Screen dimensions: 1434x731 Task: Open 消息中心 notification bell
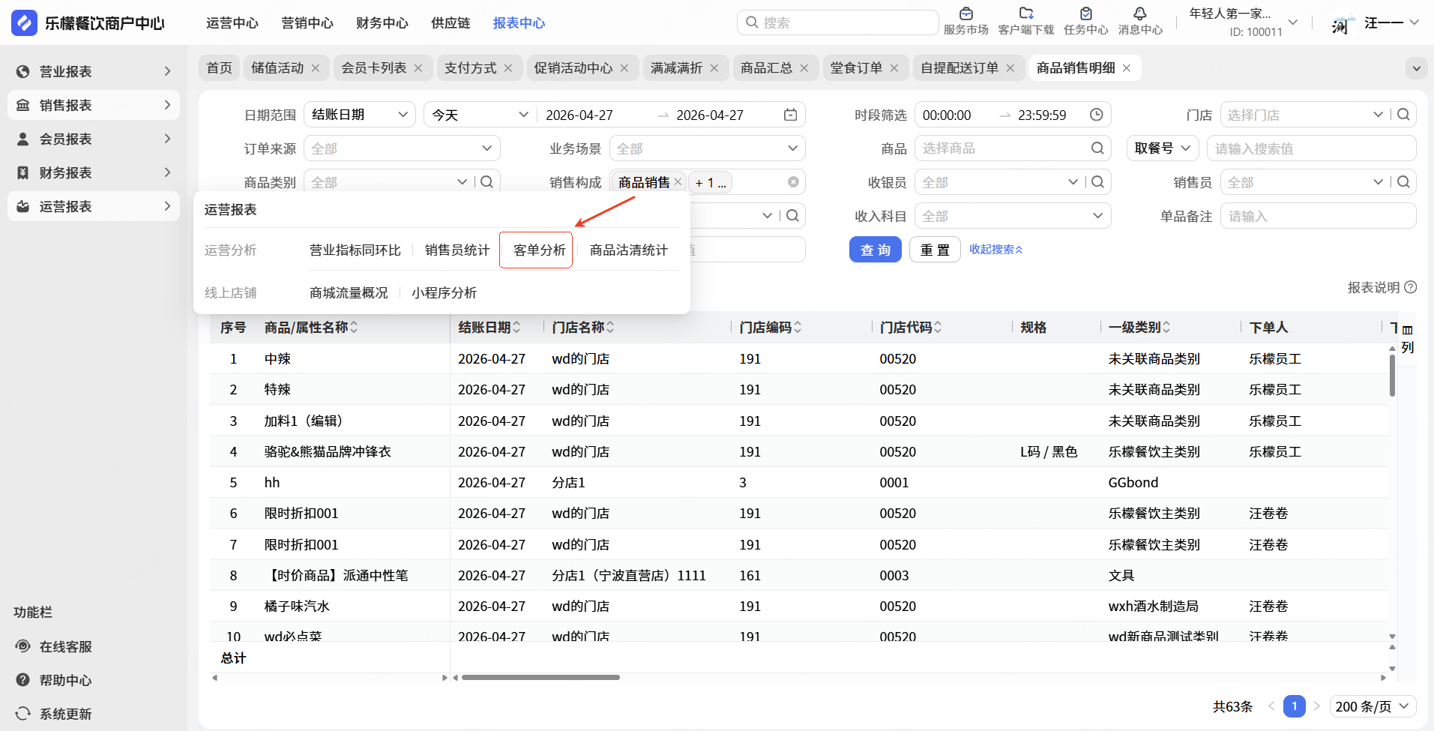pyautogui.click(x=1139, y=13)
